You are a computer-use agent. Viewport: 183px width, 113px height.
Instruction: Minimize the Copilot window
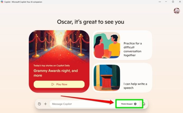(166, 2)
